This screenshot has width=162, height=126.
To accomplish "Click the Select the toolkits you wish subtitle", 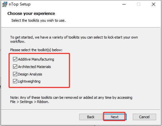I will coord(38,20).
